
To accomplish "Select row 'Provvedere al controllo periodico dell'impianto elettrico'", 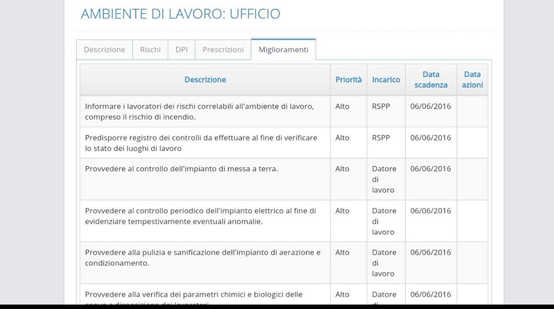I will [x=284, y=221].
